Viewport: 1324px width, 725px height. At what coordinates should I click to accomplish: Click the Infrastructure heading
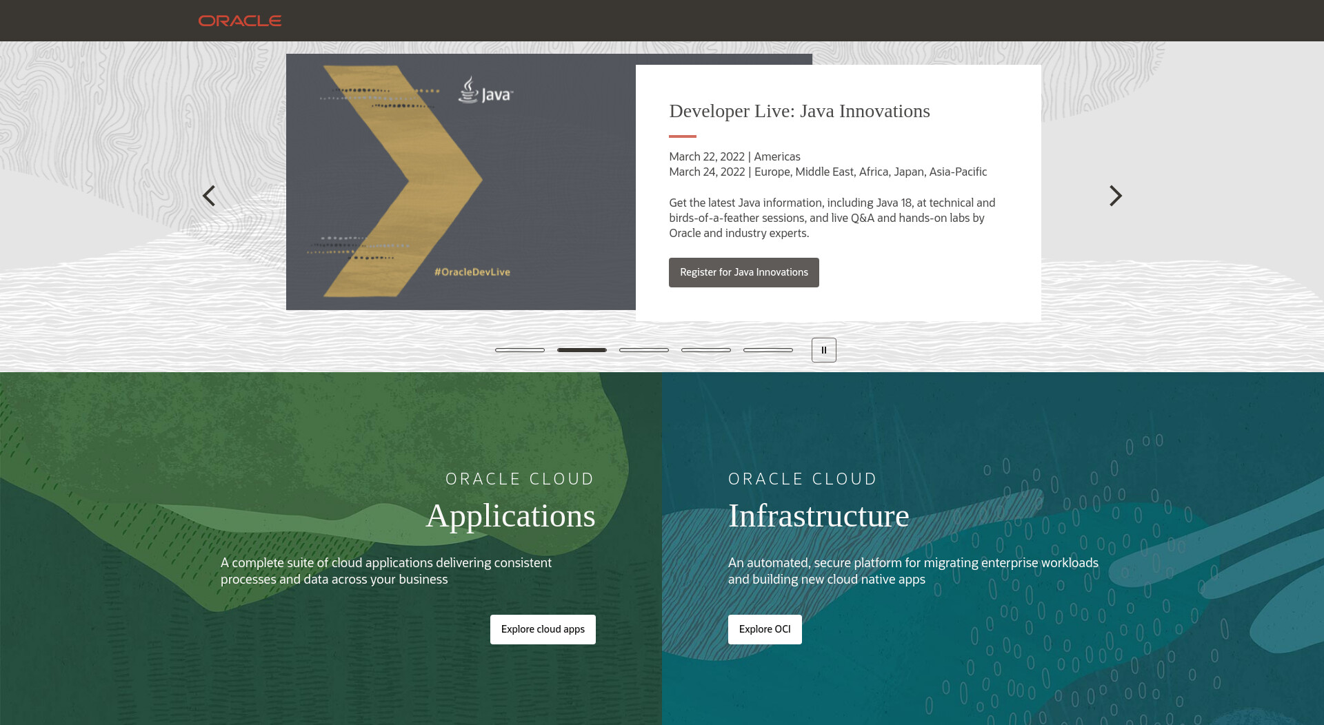[819, 516]
